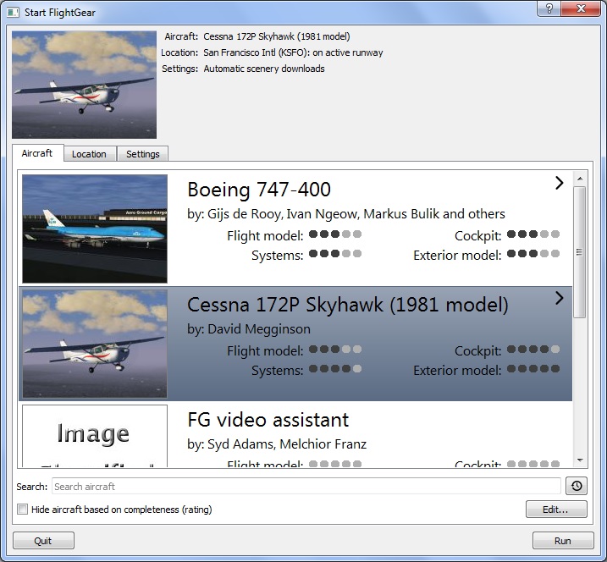Click the aircraft list scrollbar thumb
This screenshot has width=607, height=562.
click(x=580, y=252)
